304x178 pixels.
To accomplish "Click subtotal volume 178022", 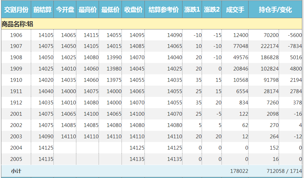I will [239, 171].
